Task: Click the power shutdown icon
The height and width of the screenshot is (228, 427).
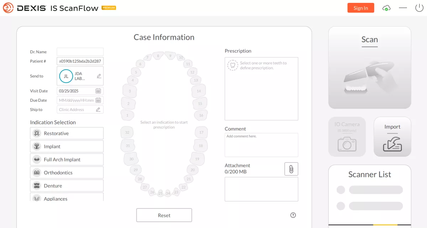Action: click(419, 7)
